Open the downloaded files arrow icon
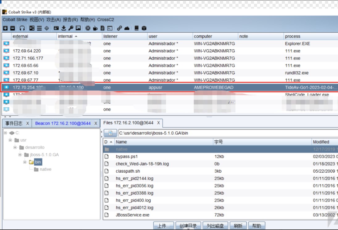The image size is (338, 230). coord(64,28)
